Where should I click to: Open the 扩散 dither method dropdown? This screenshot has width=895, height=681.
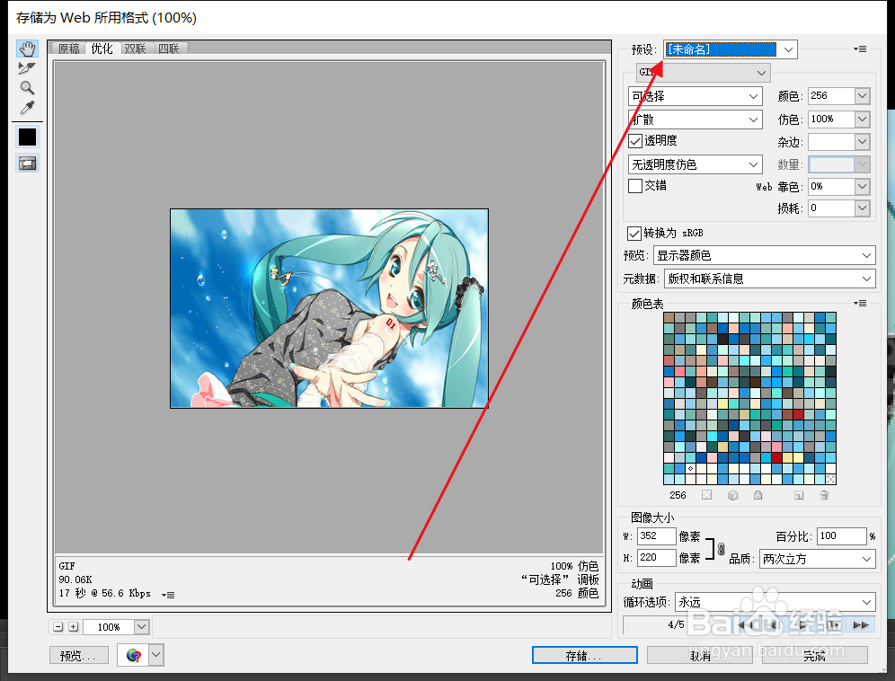pos(696,119)
